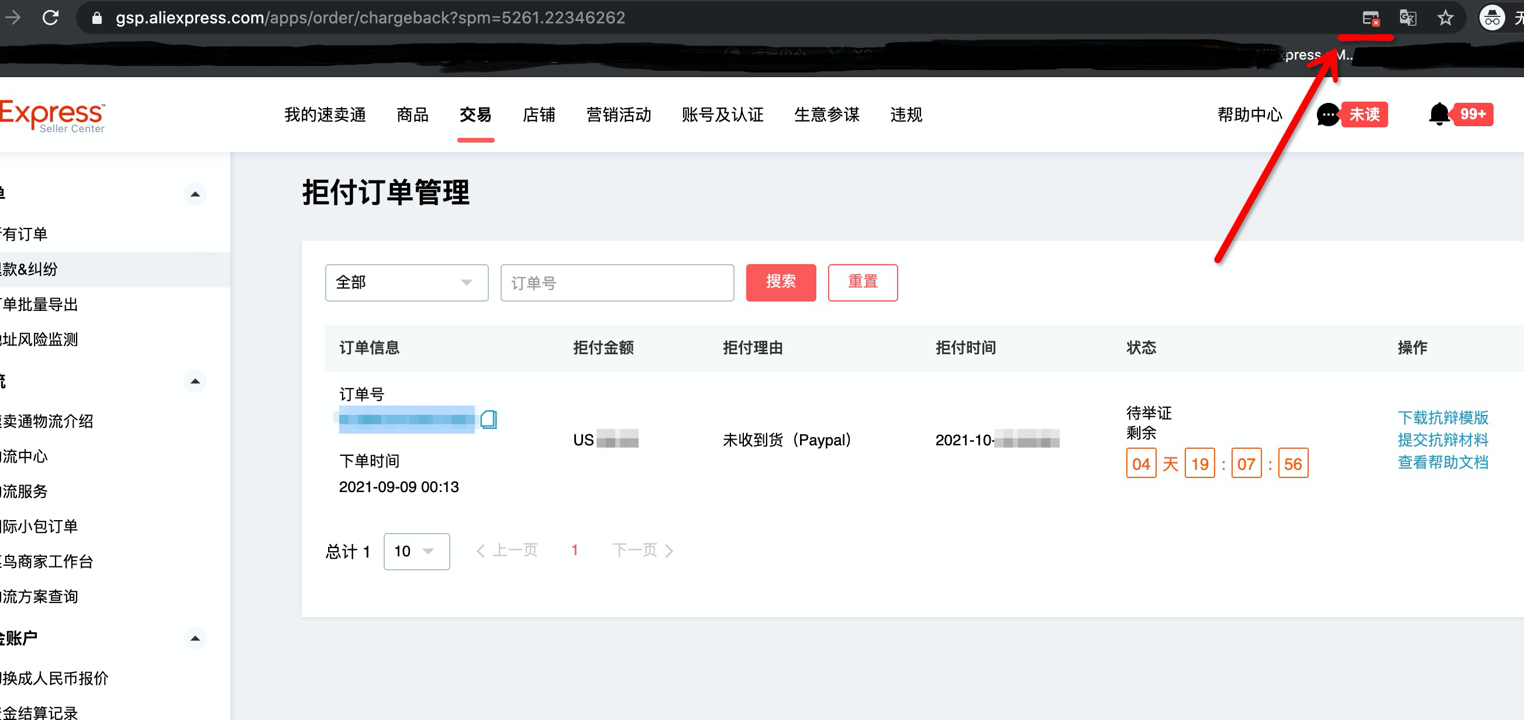This screenshot has height=720, width=1524.
Task: Open the 违规 menu
Action: (906, 115)
